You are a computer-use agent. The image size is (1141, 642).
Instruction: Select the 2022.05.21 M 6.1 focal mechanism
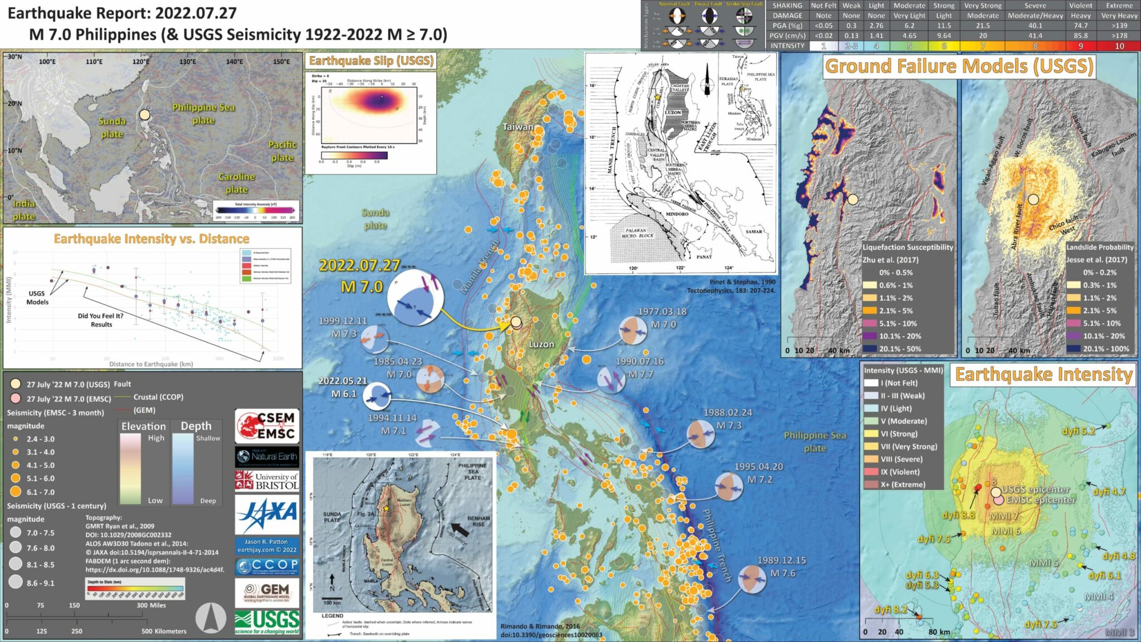pyautogui.click(x=377, y=397)
